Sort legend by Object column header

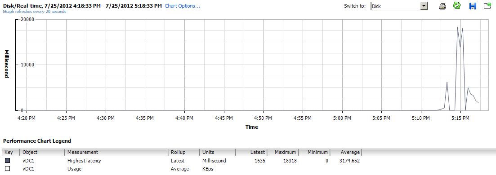pyautogui.click(x=42, y=152)
